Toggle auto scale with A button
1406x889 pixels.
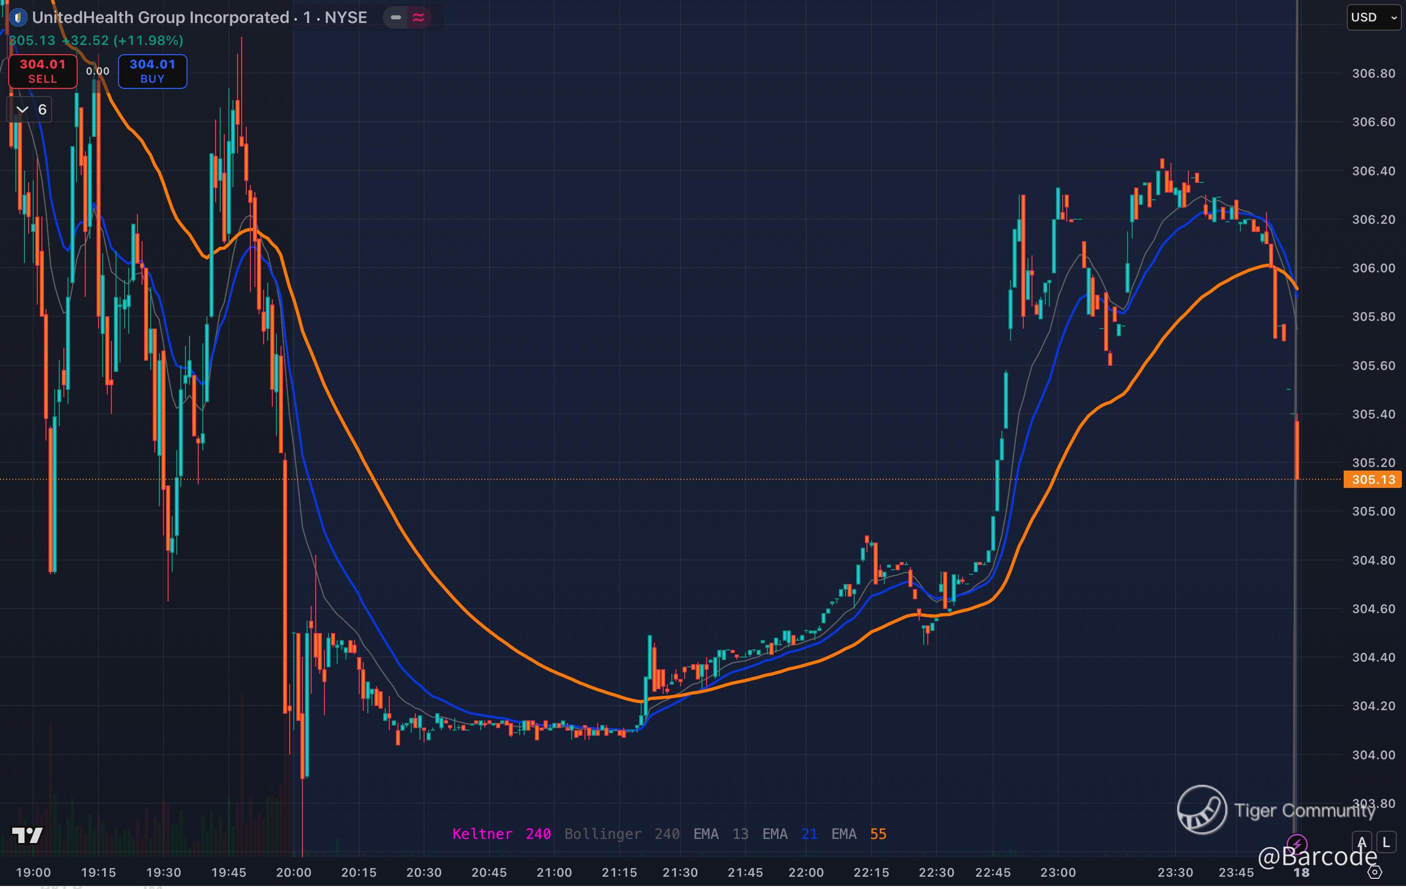[1362, 843]
